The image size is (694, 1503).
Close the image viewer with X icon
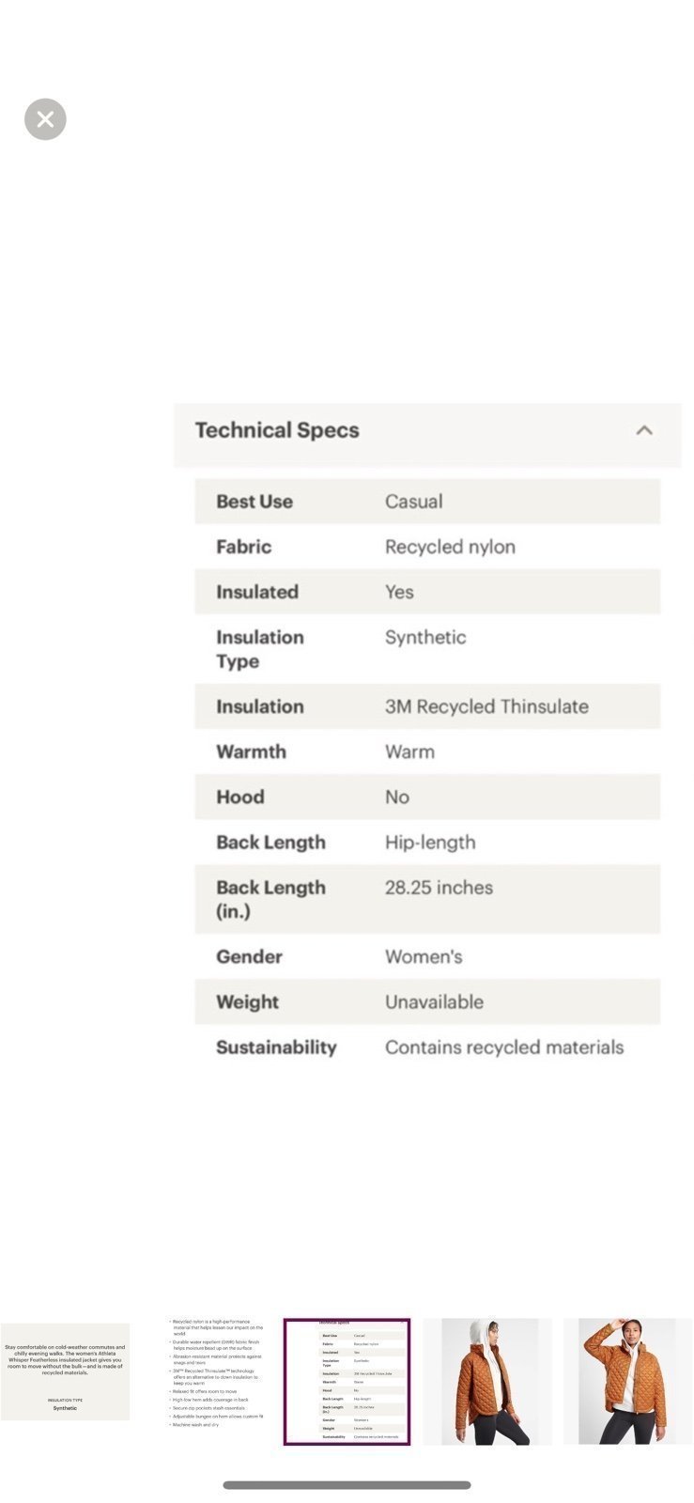tap(45, 119)
